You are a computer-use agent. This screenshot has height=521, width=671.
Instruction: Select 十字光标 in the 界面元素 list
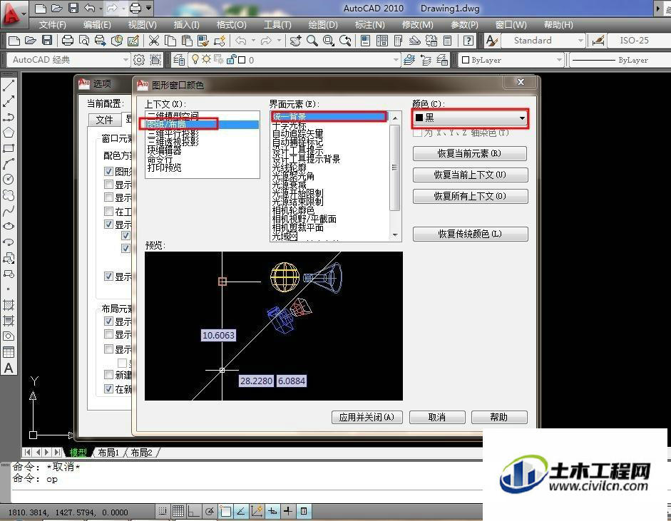290,125
